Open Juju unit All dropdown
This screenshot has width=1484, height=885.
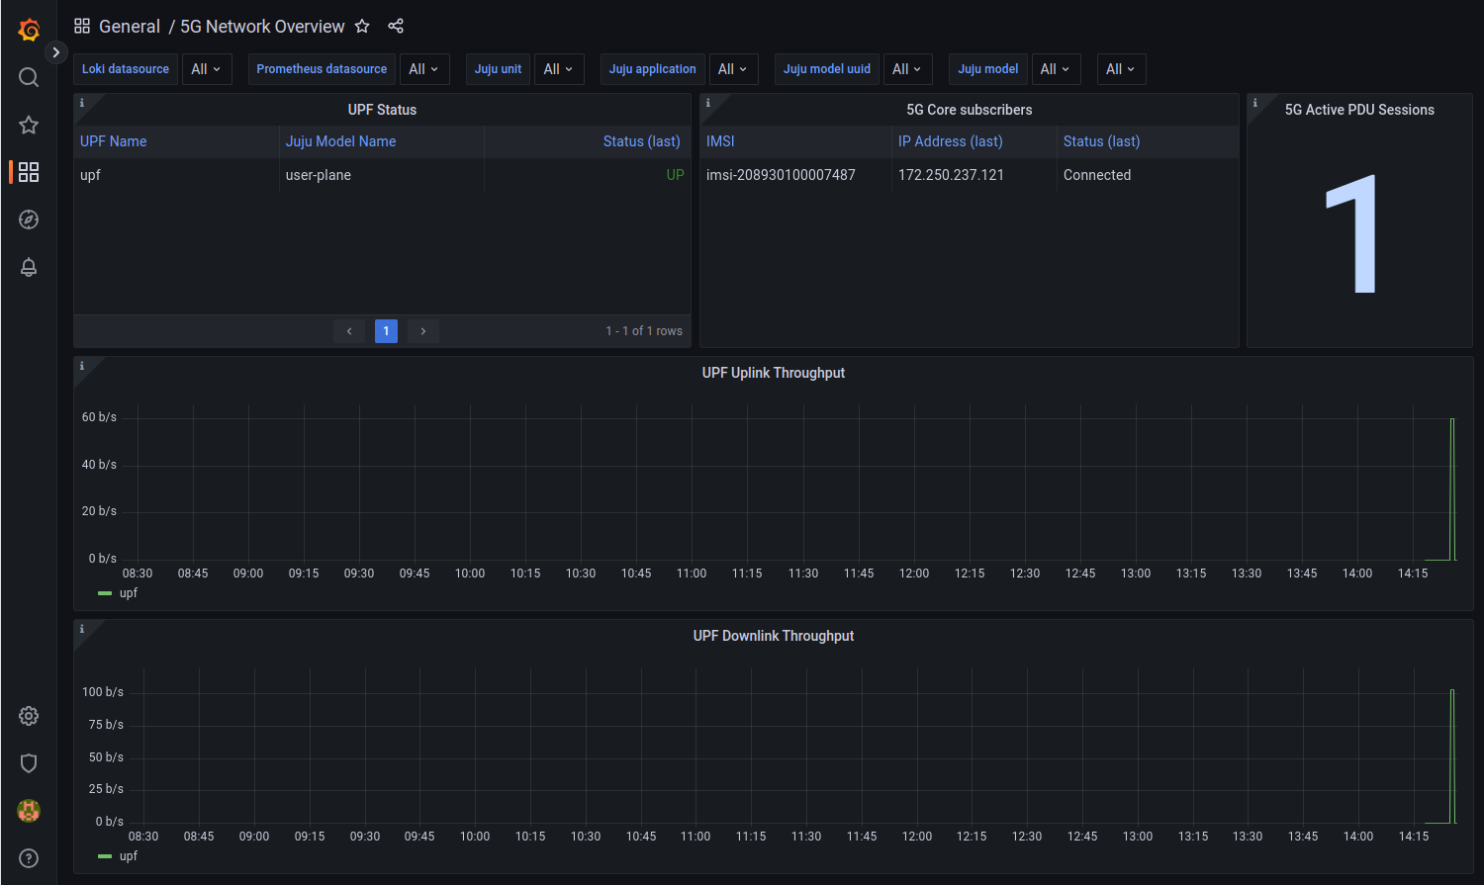tap(559, 69)
